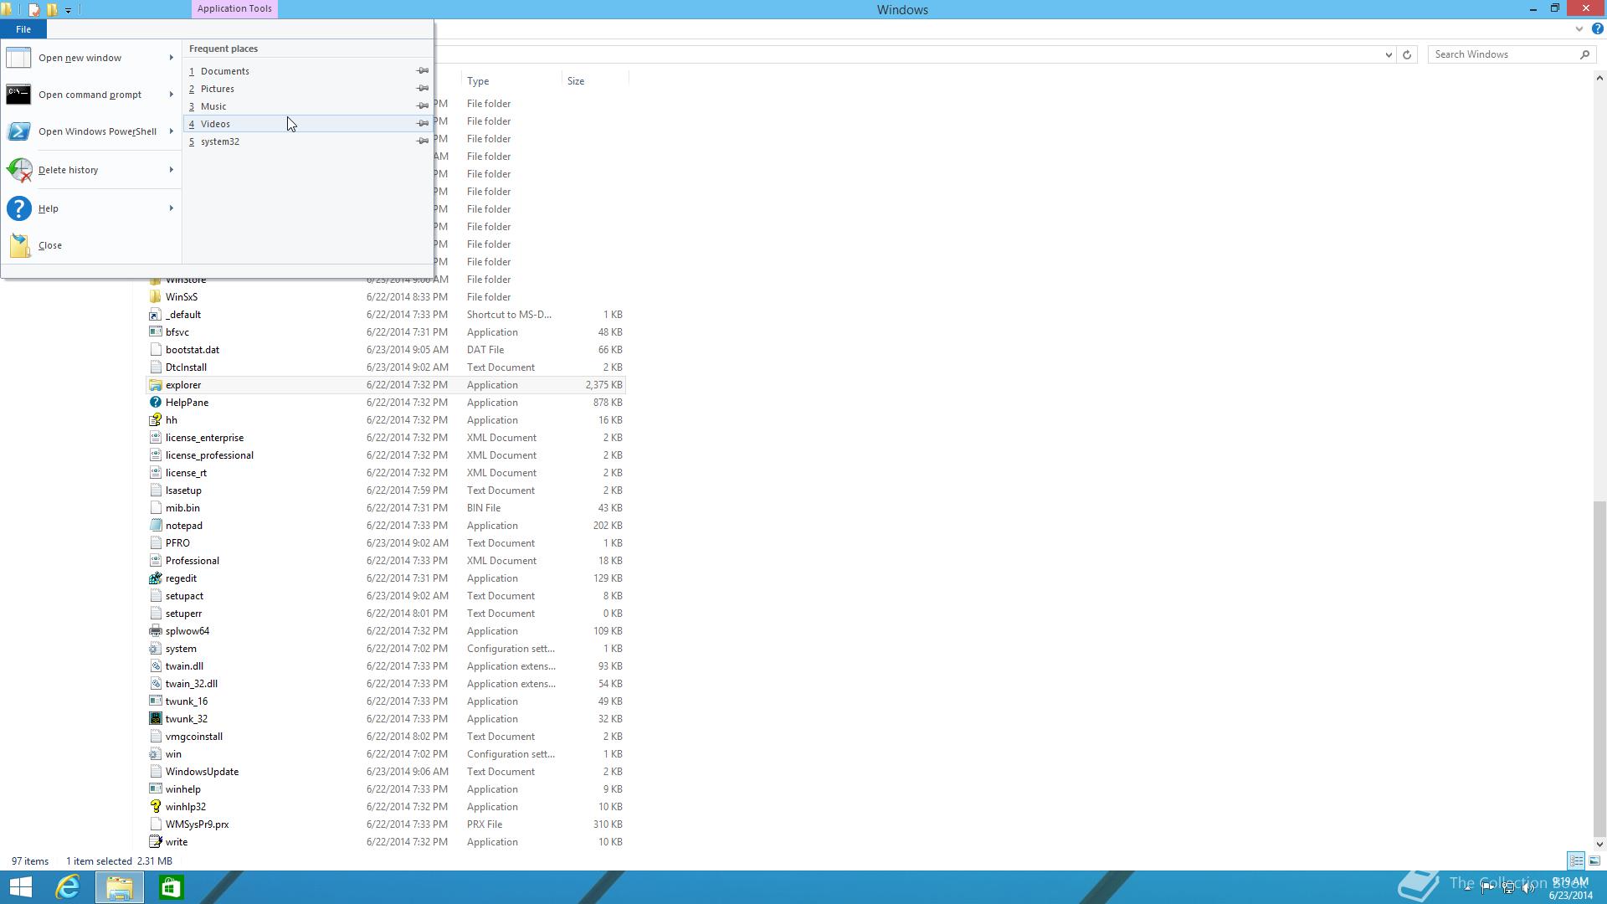The image size is (1607, 904).
Task: Expand the Open Windows PowerShell submenu arrow
Action: pyautogui.click(x=172, y=131)
